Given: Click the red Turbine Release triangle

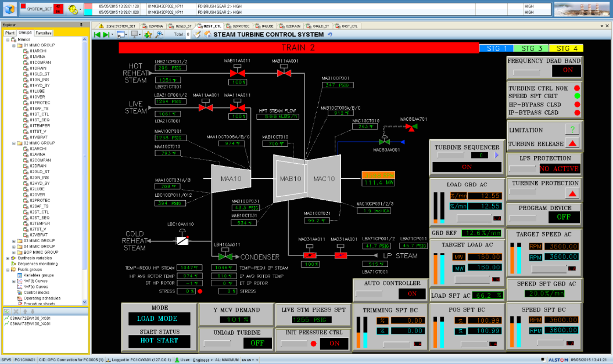Looking at the screenshot, I should click(572, 143).
